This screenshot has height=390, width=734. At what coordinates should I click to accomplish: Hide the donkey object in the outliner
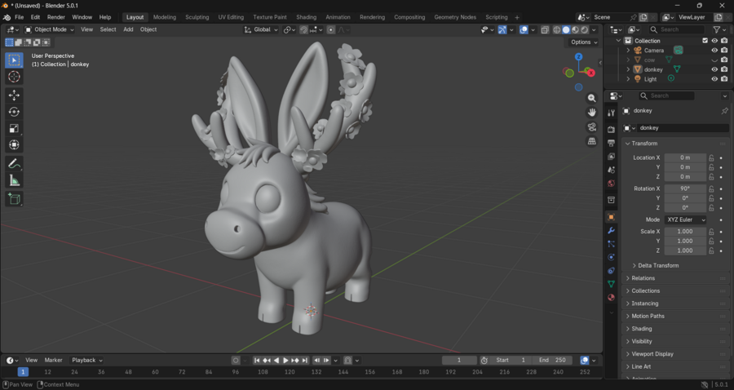click(714, 69)
